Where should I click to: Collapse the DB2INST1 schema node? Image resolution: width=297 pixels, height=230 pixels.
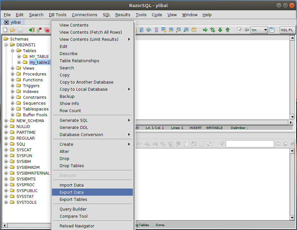click(6, 45)
